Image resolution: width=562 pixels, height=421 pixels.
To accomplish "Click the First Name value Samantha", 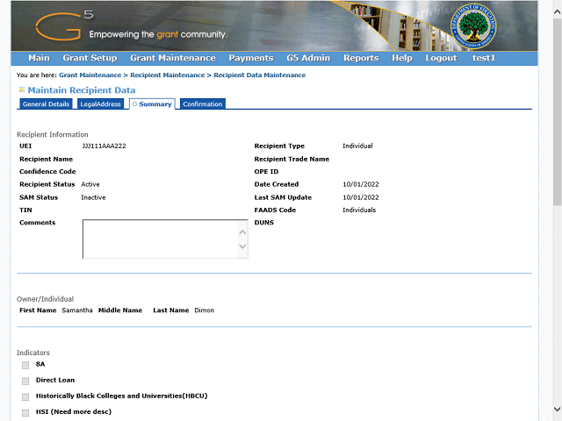I will (x=77, y=310).
